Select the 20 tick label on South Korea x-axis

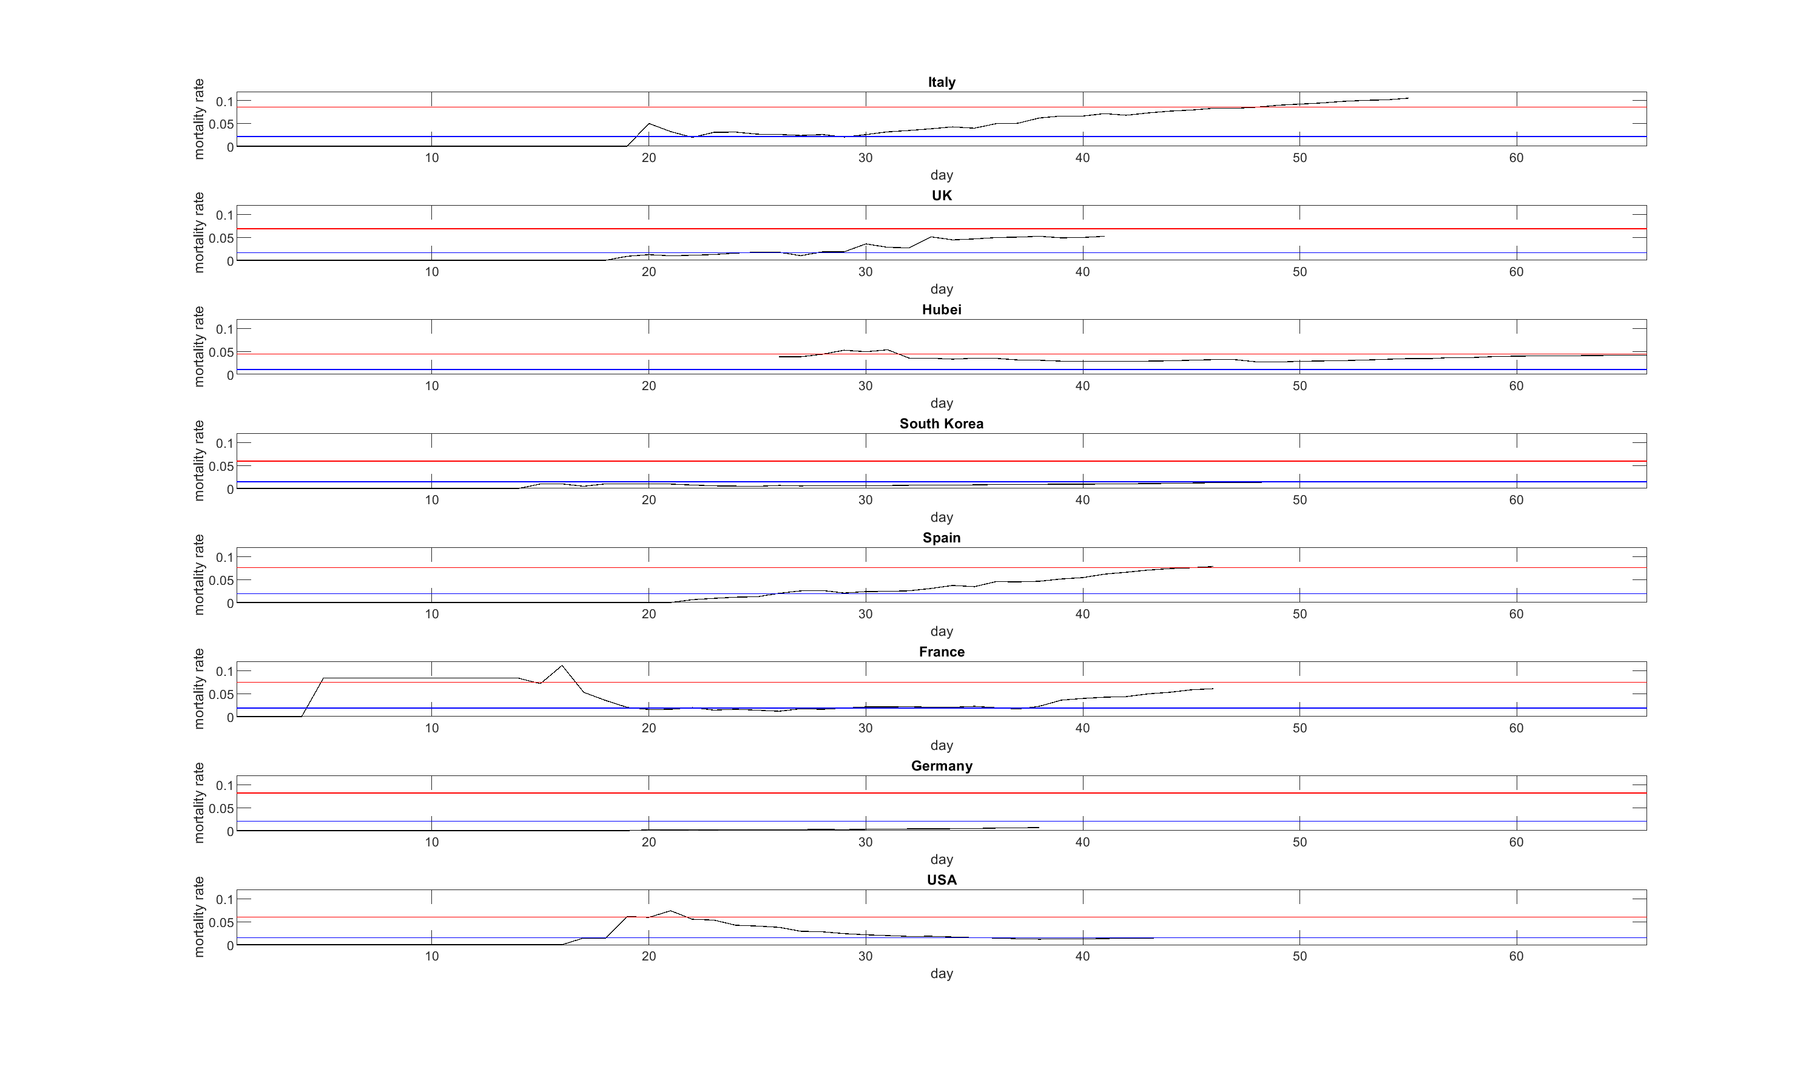[649, 500]
